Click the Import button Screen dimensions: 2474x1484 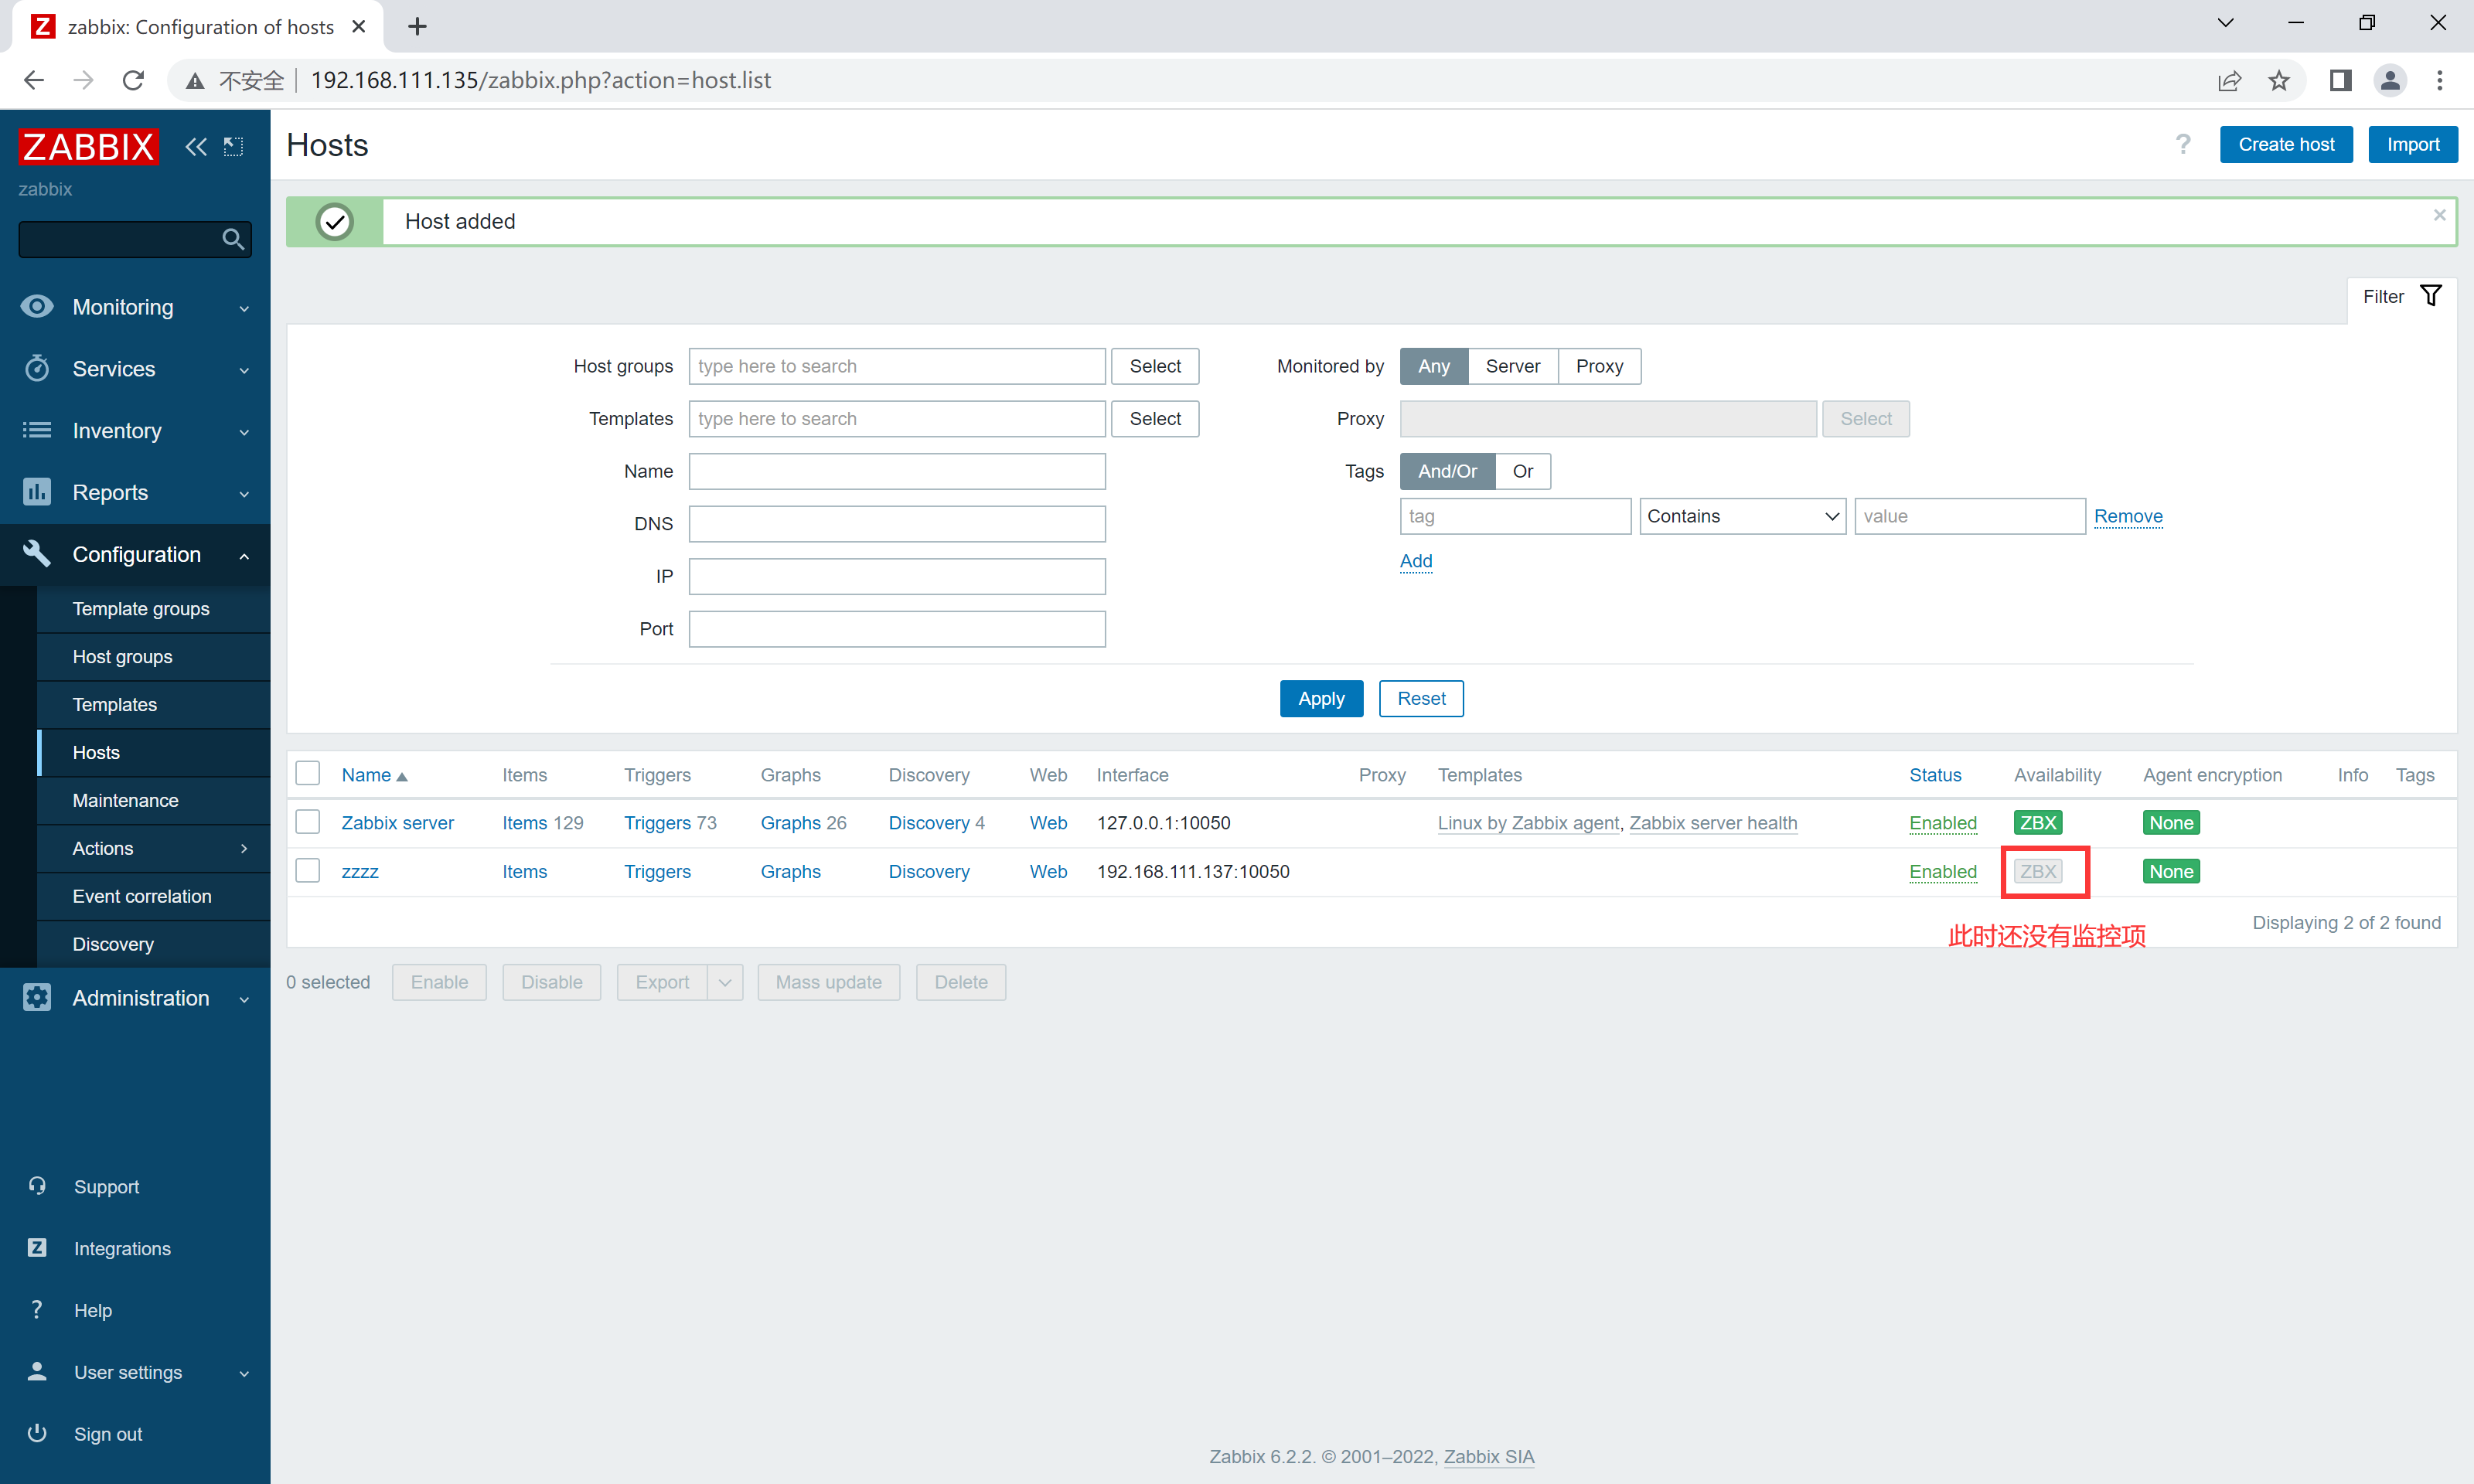pos(2413,144)
